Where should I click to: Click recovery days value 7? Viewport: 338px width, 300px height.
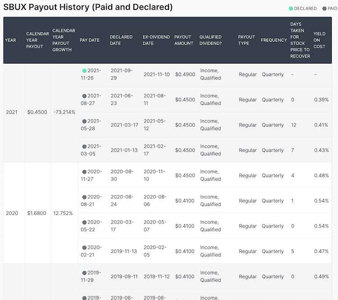[x=292, y=150]
